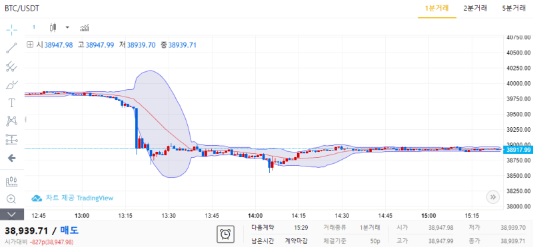Screen dimensions: 533x247
Task: Click the 13:15 time axis label
Action: coord(125,216)
